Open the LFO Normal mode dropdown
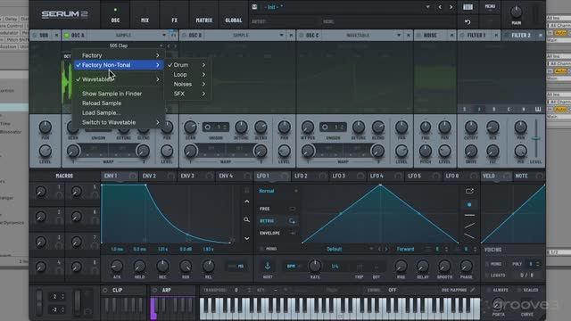The width and height of the screenshot is (571, 321). click(278, 191)
